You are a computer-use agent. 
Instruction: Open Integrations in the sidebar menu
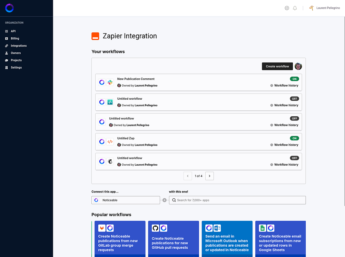(19, 46)
